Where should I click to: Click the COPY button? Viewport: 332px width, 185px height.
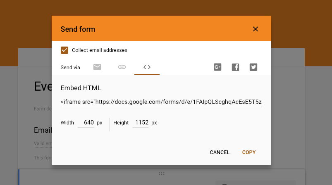pos(249,152)
